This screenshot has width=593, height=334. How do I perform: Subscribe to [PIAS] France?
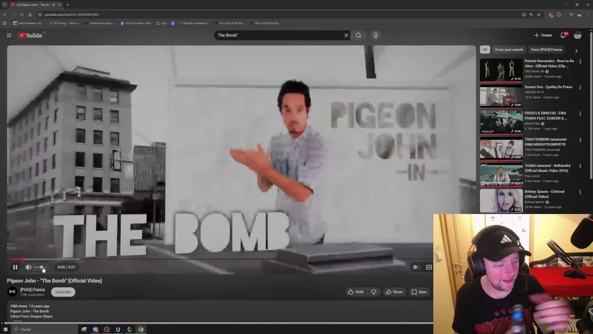click(63, 292)
